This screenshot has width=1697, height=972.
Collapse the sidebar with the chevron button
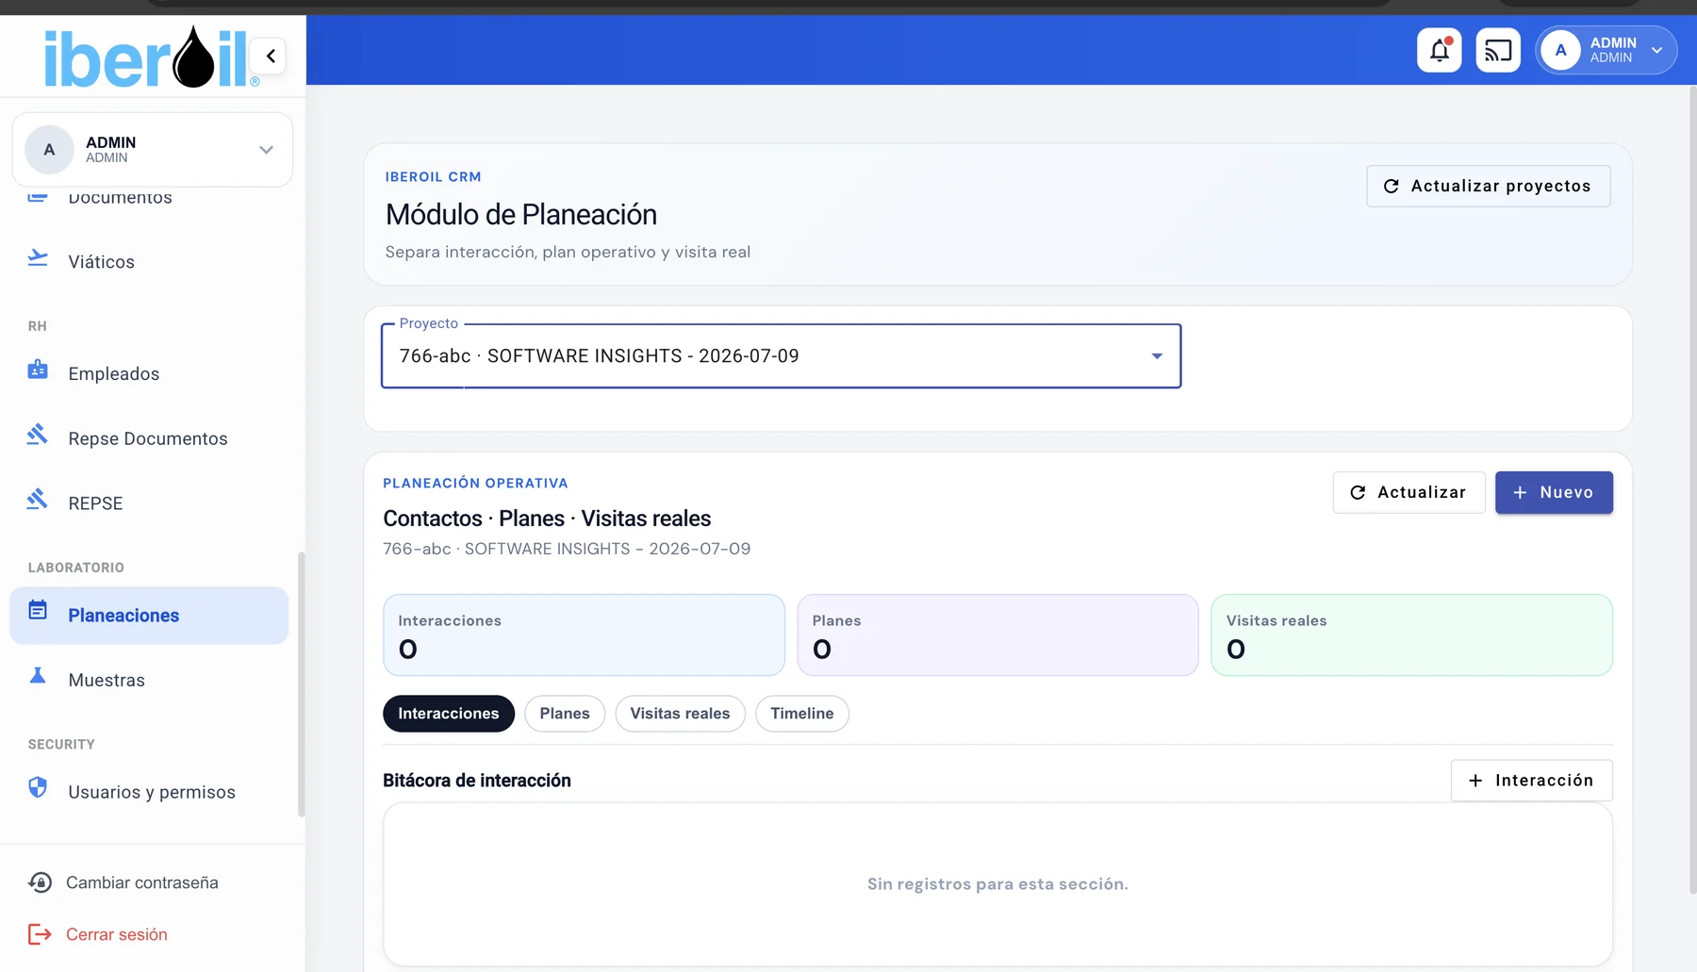coord(271,57)
